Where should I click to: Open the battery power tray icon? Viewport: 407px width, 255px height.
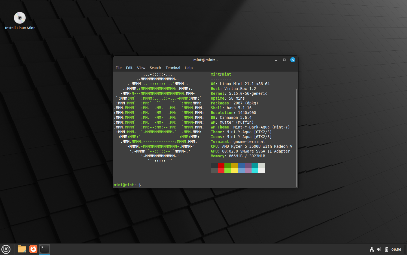386,249
